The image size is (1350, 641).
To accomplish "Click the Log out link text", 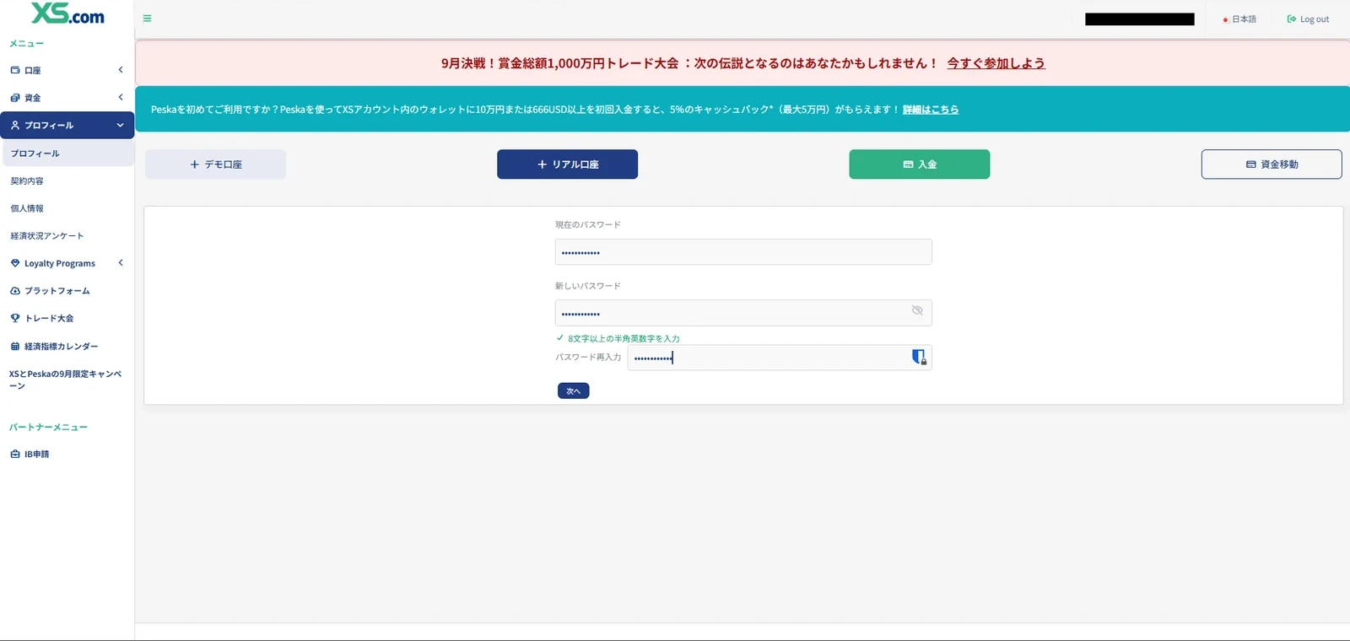I will pyautogui.click(x=1315, y=19).
